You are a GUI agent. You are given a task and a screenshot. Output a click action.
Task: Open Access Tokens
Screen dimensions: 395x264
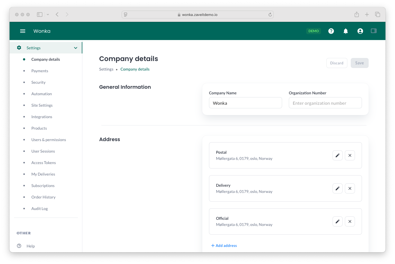pyautogui.click(x=44, y=163)
